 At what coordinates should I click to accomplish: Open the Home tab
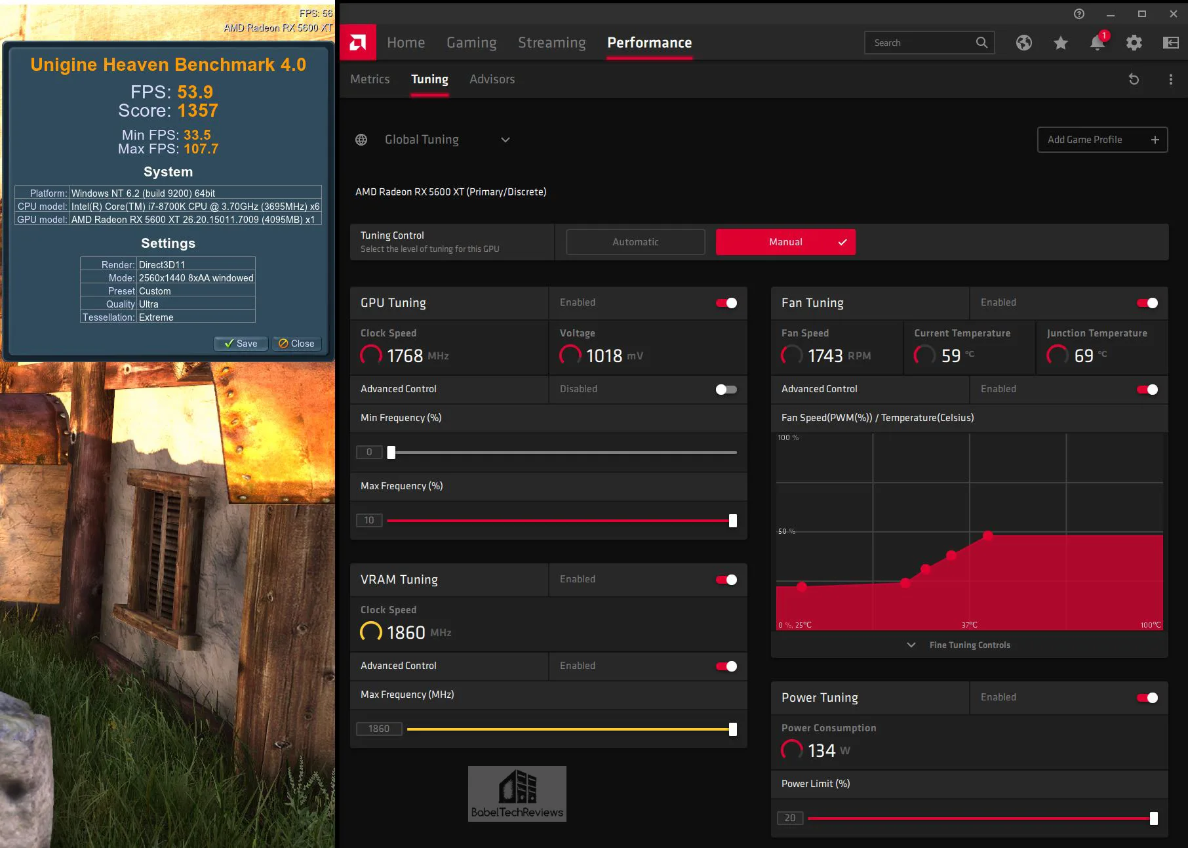tap(406, 43)
